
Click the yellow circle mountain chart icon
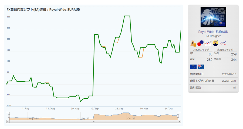215,43
